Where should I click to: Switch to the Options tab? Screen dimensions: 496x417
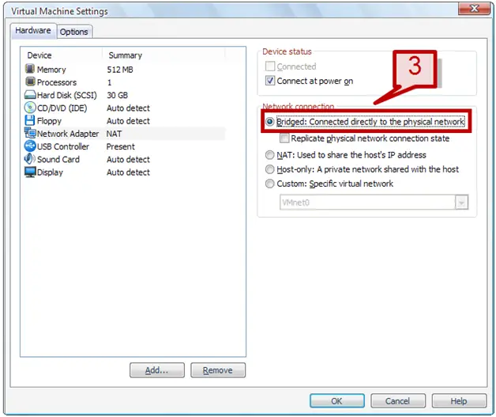pyautogui.click(x=73, y=32)
